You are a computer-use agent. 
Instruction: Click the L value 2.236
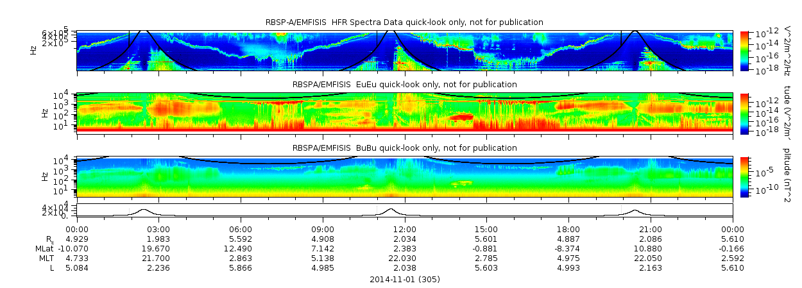[158, 268]
